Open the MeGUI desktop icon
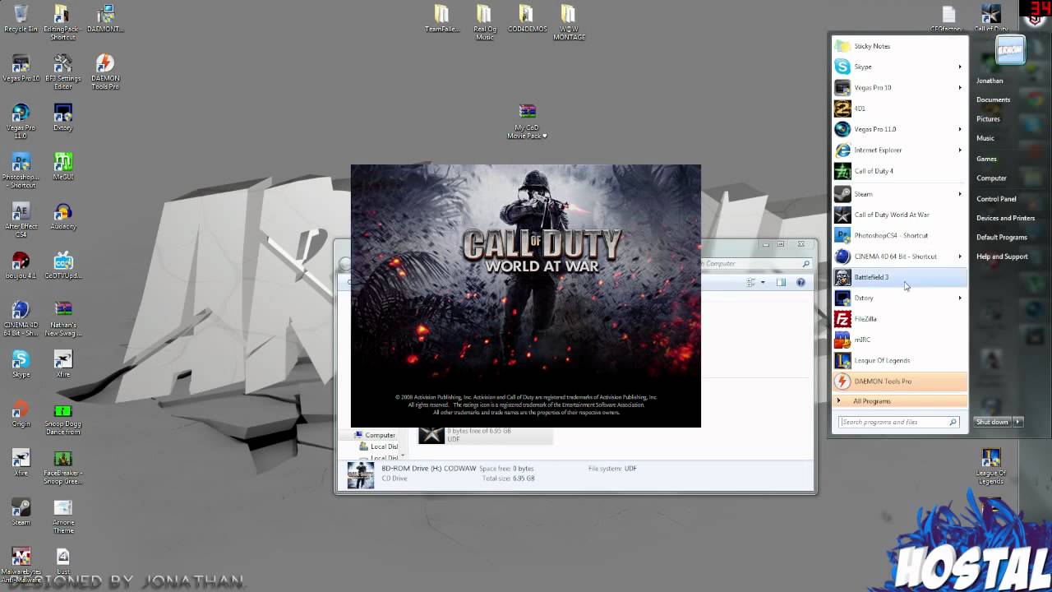 (x=62, y=167)
